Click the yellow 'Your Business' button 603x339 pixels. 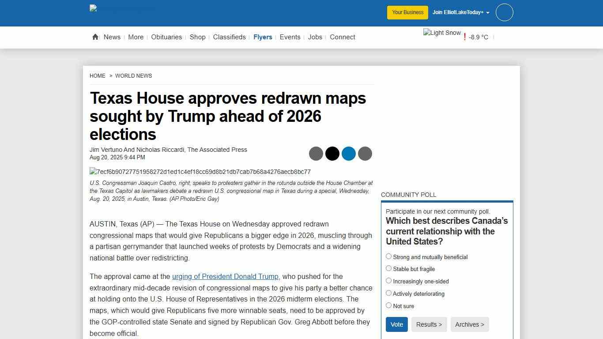tap(407, 12)
